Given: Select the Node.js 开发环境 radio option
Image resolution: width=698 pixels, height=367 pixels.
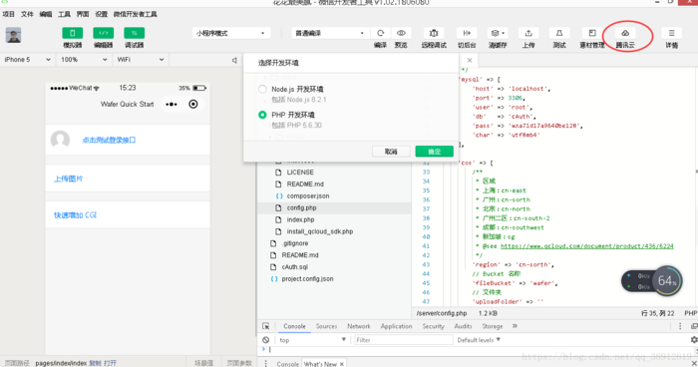Looking at the screenshot, I should [x=262, y=89].
